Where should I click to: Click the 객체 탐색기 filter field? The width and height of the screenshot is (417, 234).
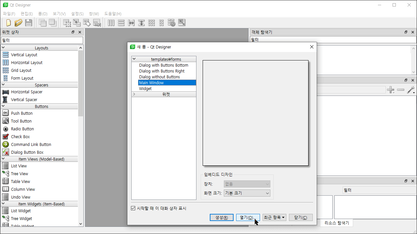click(333, 40)
